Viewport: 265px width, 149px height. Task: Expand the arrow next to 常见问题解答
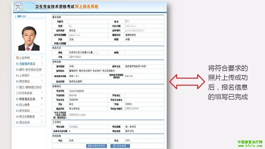(x=42, y=116)
